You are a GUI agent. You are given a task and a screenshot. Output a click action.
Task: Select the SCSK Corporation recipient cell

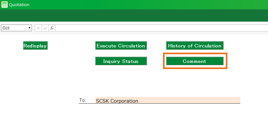point(167,100)
